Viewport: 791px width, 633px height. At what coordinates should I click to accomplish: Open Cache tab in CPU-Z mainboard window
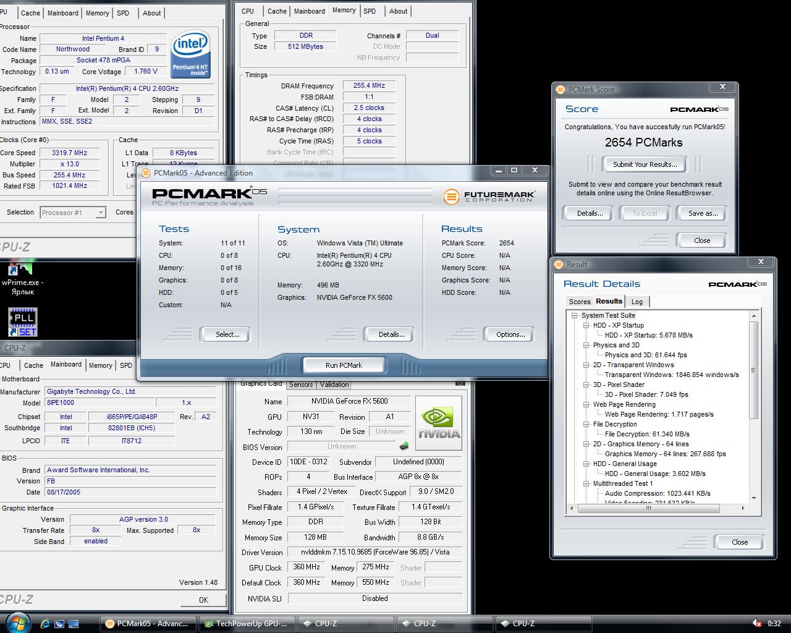point(33,365)
